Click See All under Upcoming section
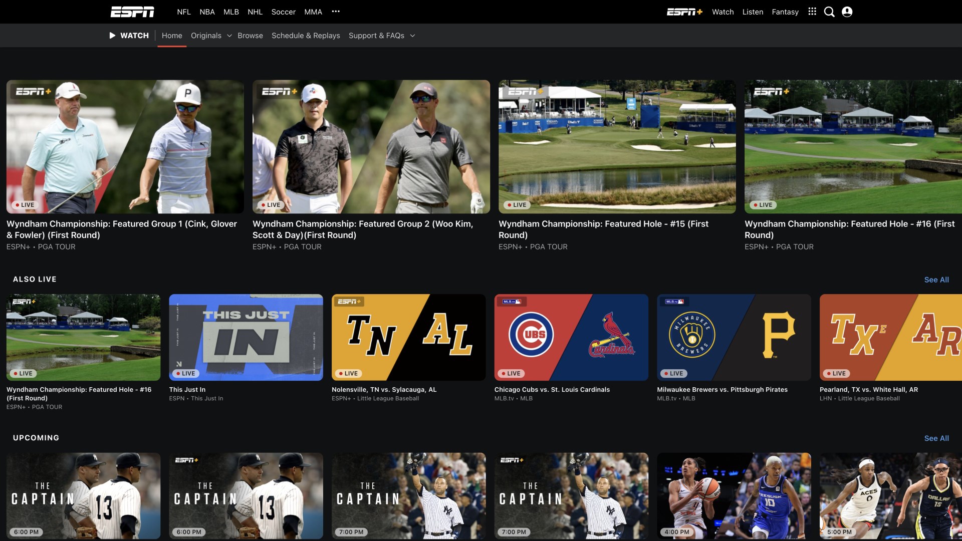 pyautogui.click(x=937, y=438)
